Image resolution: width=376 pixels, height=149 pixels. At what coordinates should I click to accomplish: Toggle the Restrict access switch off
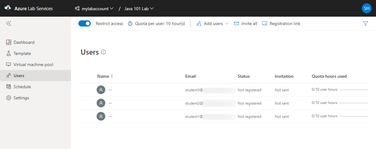click(85, 23)
